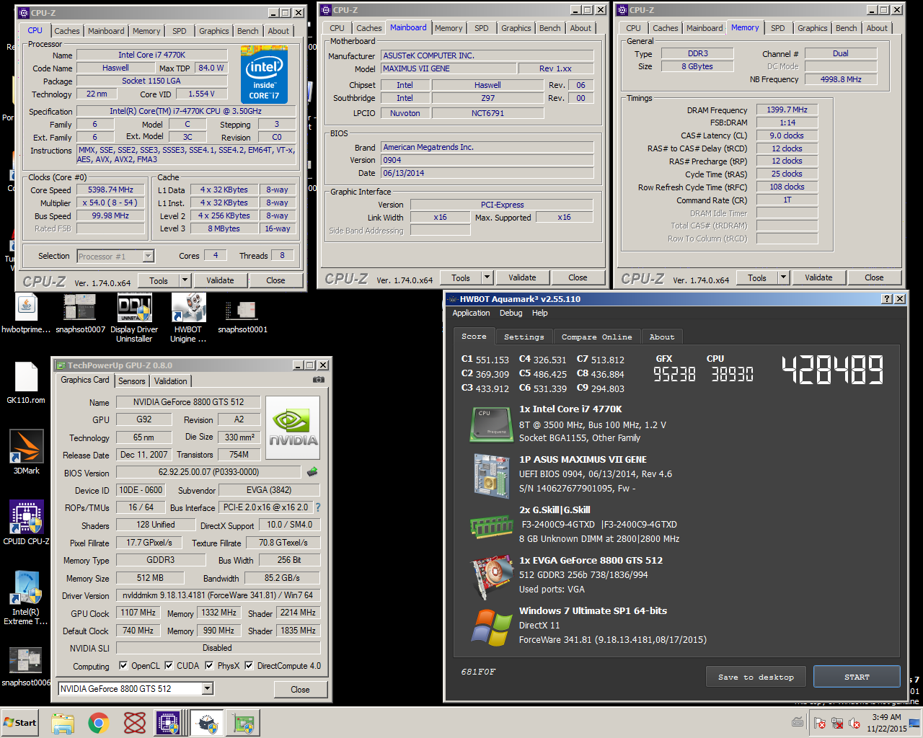Launch Display Driver Uninstaller icon
Screen dimensions: 923x738
134,308
